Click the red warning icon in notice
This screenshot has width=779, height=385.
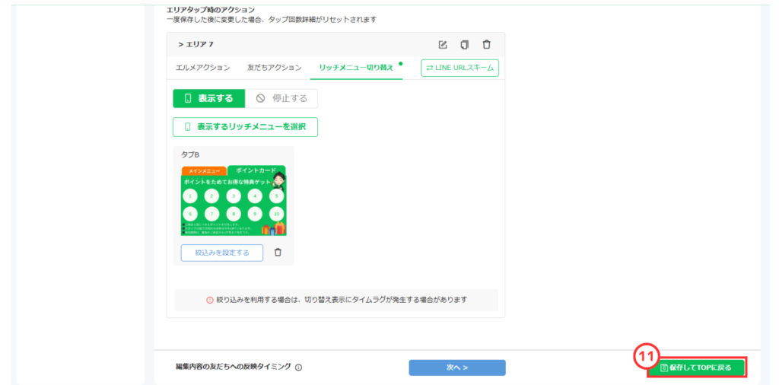click(210, 300)
